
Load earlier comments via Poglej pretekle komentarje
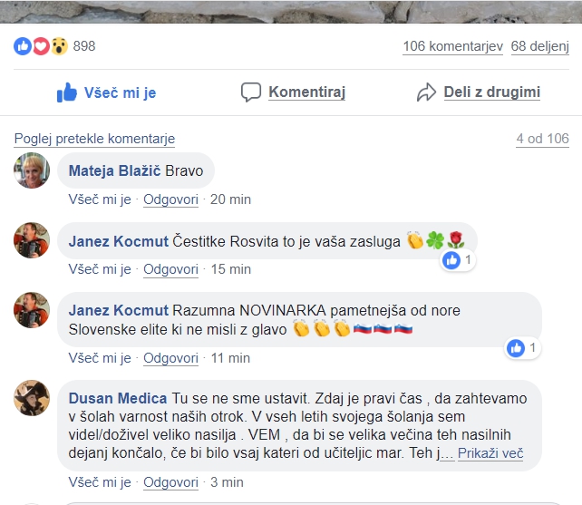coord(94,139)
